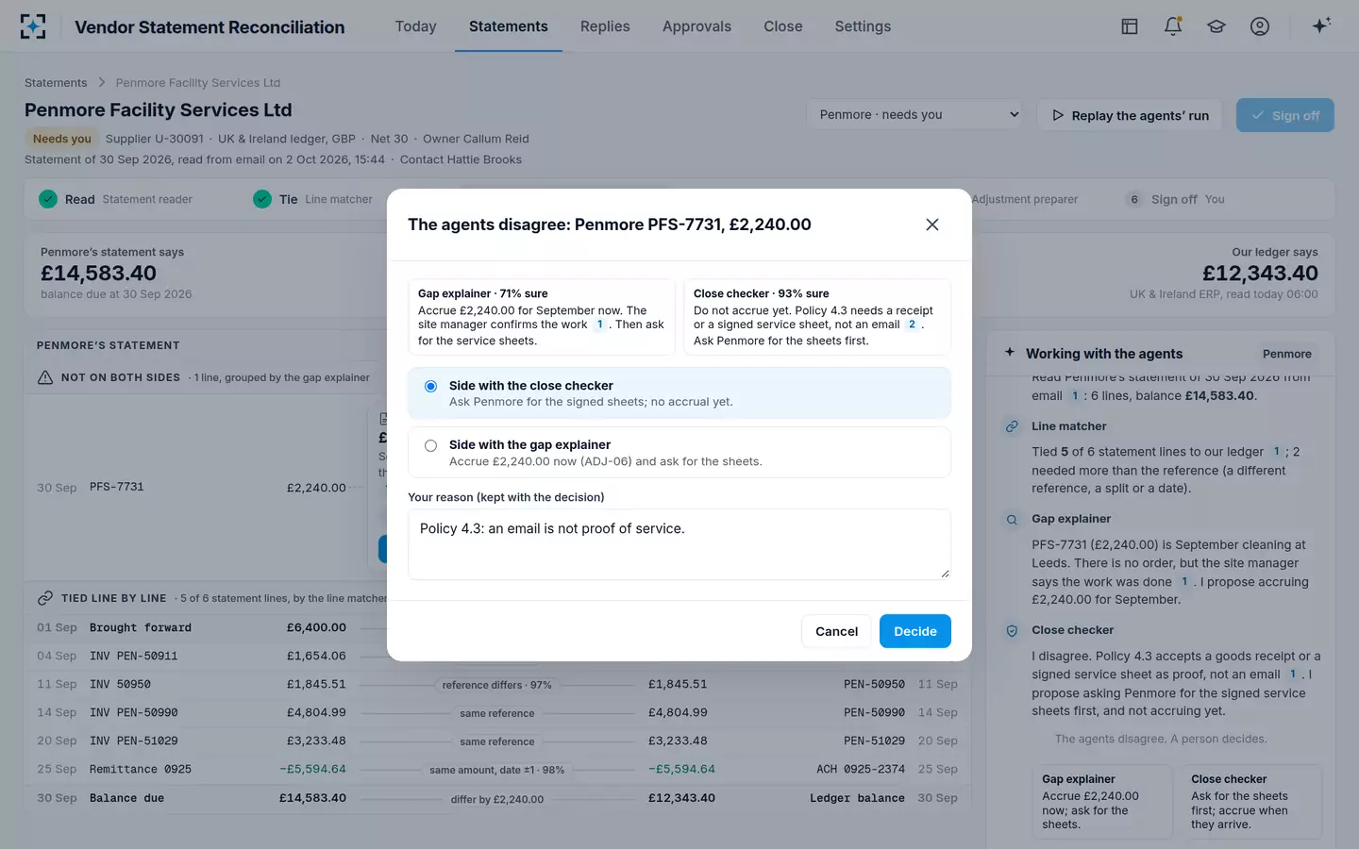
Task: Click the Gap explainer summary card in side panel
Action: tap(1102, 802)
